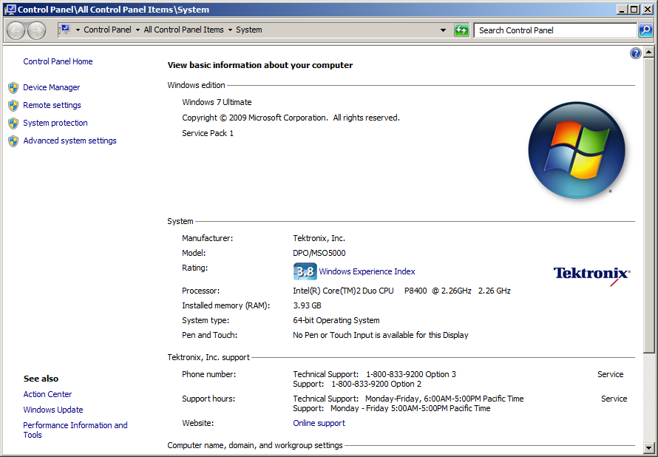Minimize the System window
Image resolution: width=658 pixels, height=457 pixels.
(x=622, y=9)
